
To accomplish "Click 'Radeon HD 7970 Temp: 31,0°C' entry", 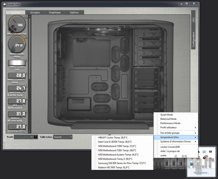I will [122, 168].
